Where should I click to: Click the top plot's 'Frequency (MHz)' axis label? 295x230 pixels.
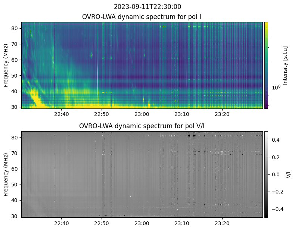[x=6, y=65]
